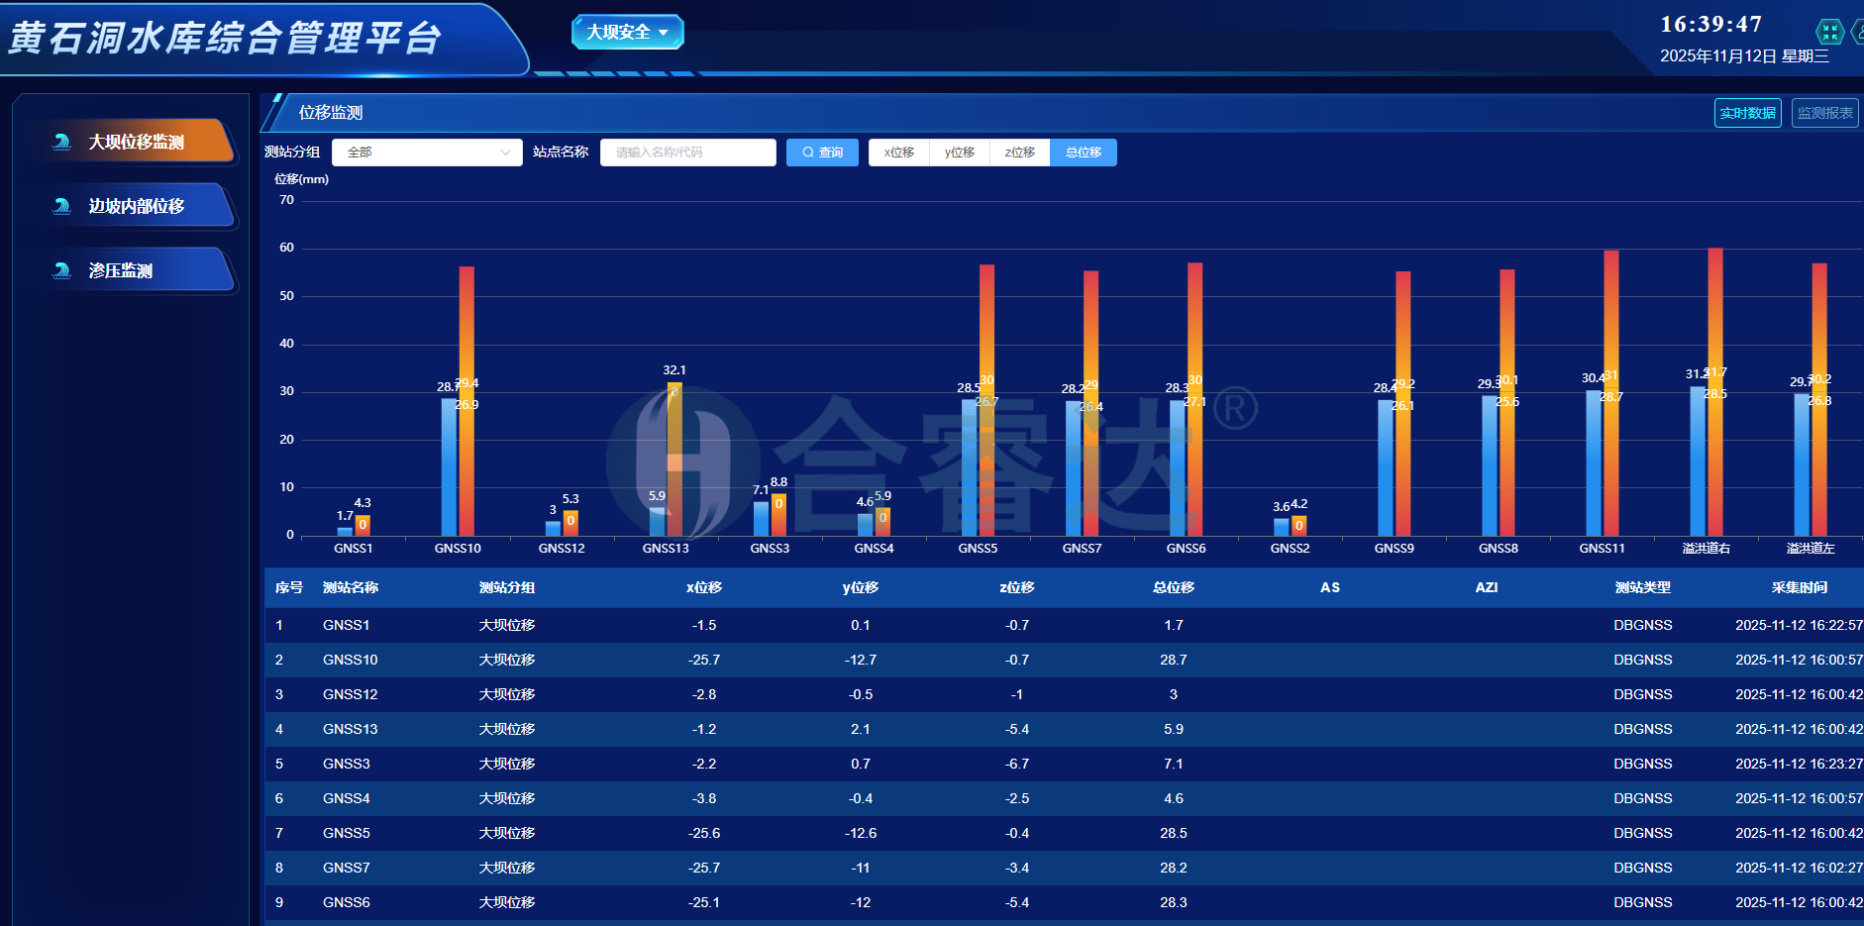Click the 采集时间 column header
Viewport: 1864px width, 926px height.
(x=1799, y=587)
